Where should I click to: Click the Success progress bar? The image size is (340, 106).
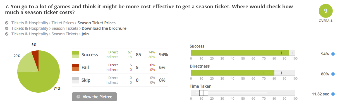point(243,53)
